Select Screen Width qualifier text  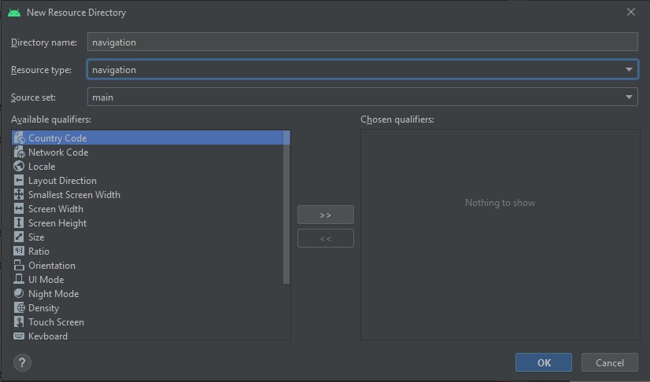coord(56,208)
